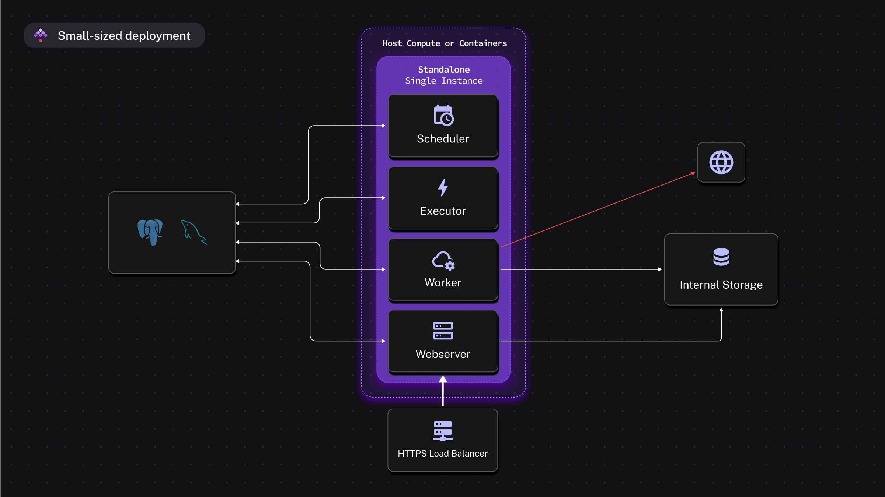
Task: Select the Worker node box
Action: (443, 270)
